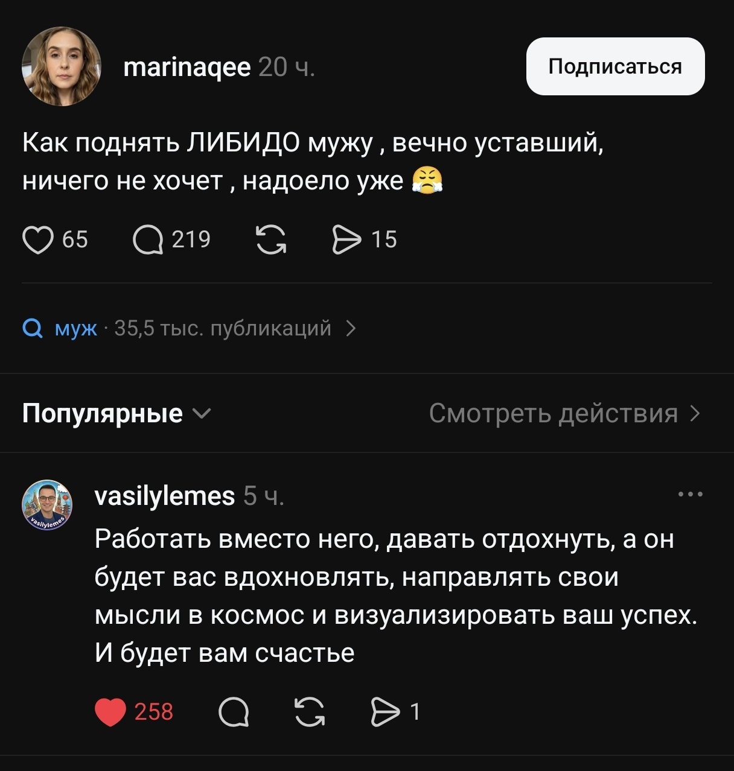Open the муж topic tag

[75, 329]
